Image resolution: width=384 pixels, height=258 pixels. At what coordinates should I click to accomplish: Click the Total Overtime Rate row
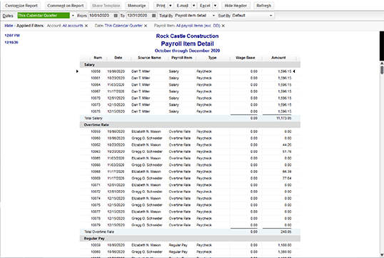pyautogui.click(x=190, y=232)
